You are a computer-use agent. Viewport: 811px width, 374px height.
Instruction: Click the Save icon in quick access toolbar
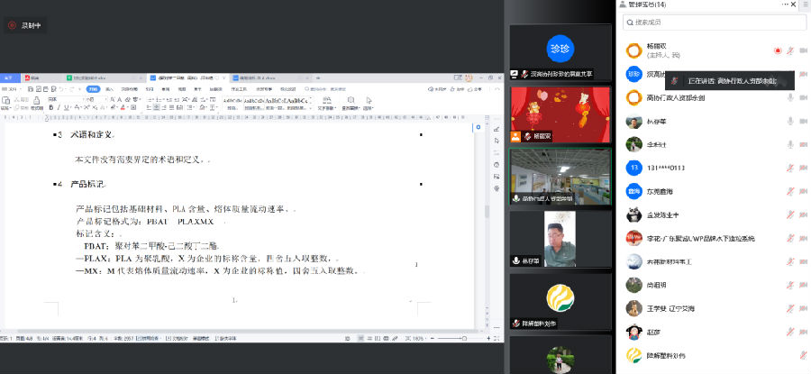point(31,89)
